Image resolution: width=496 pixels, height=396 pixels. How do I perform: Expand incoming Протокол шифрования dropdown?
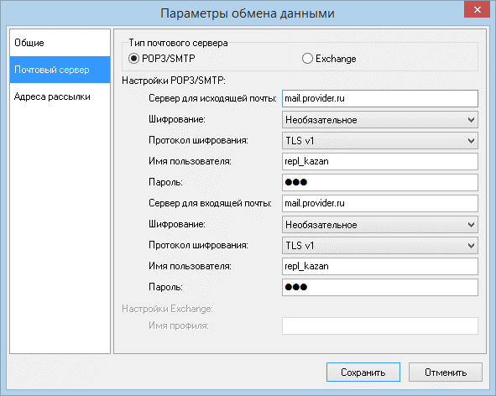(x=380, y=246)
